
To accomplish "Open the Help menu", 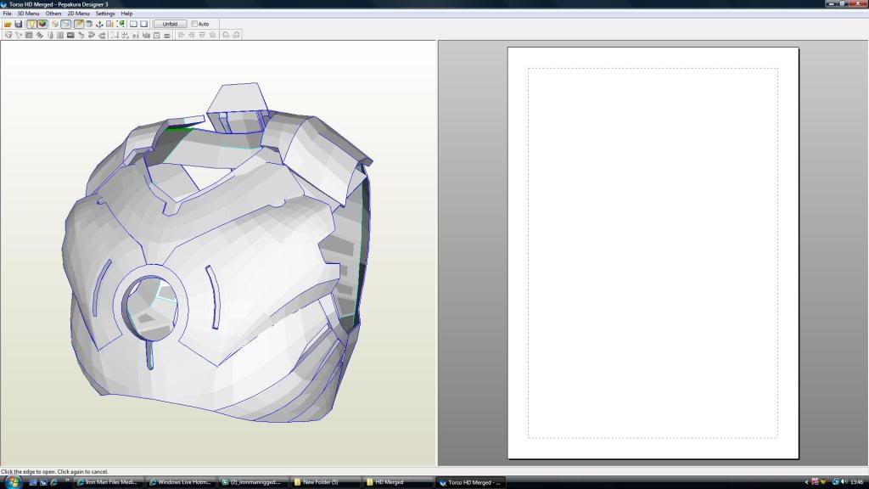I will coord(126,14).
